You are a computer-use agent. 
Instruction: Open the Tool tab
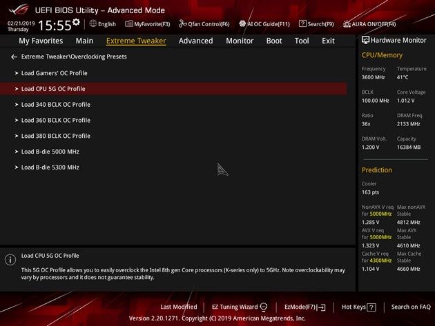pos(302,41)
